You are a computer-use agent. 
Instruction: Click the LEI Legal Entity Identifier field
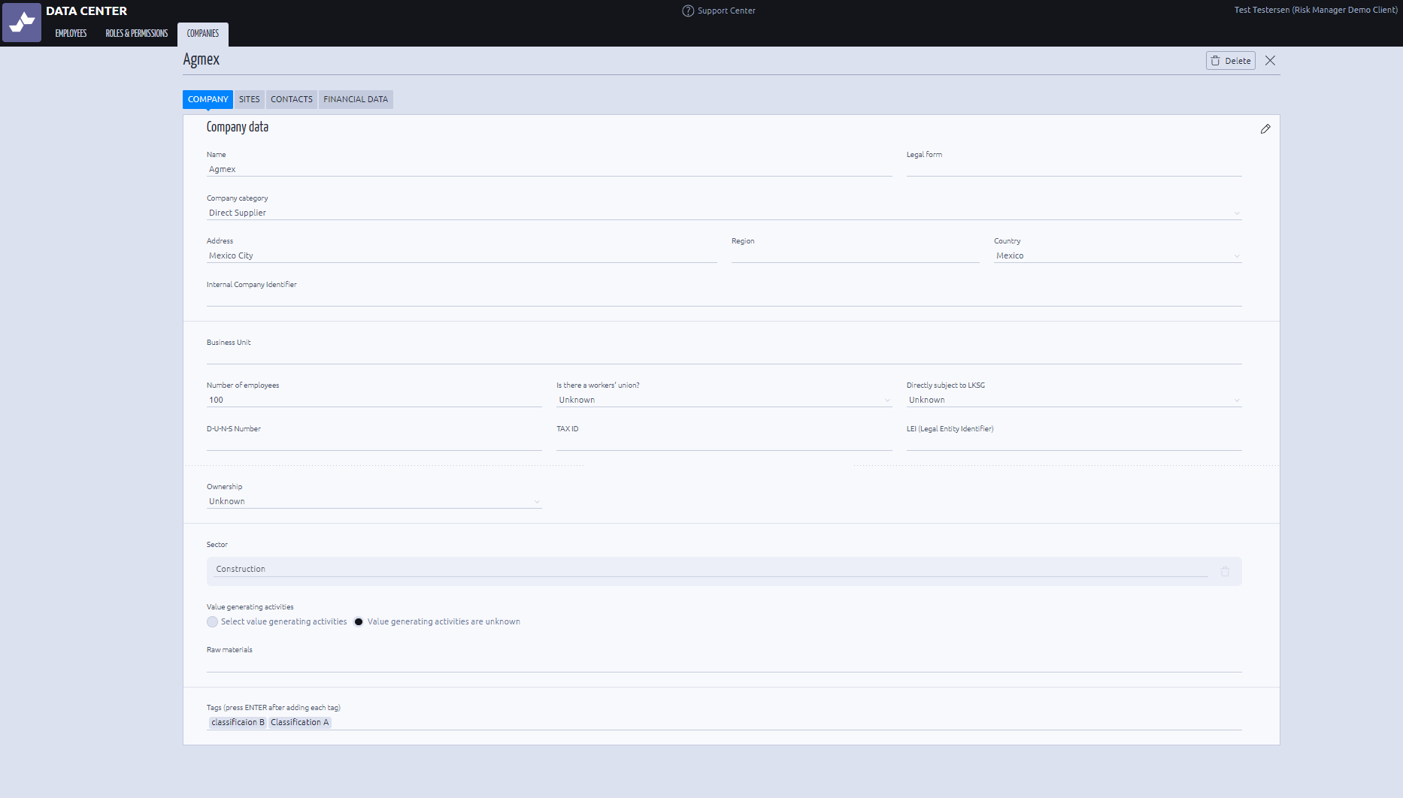point(1074,443)
